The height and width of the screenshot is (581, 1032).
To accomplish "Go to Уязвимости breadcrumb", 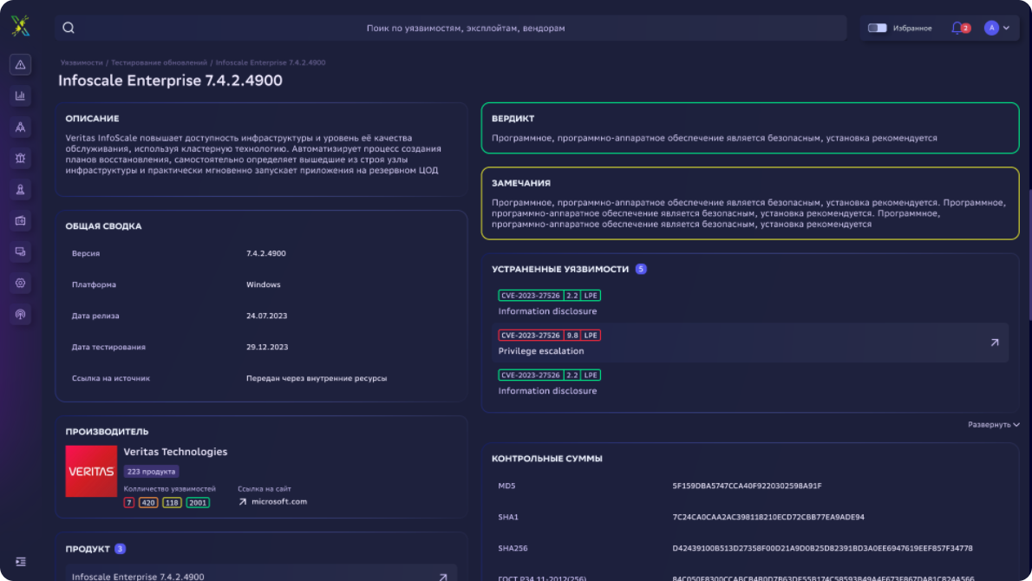I will click(x=82, y=62).
